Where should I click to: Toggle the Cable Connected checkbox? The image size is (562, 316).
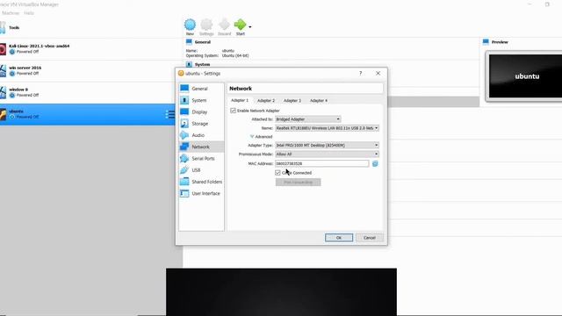277,173
